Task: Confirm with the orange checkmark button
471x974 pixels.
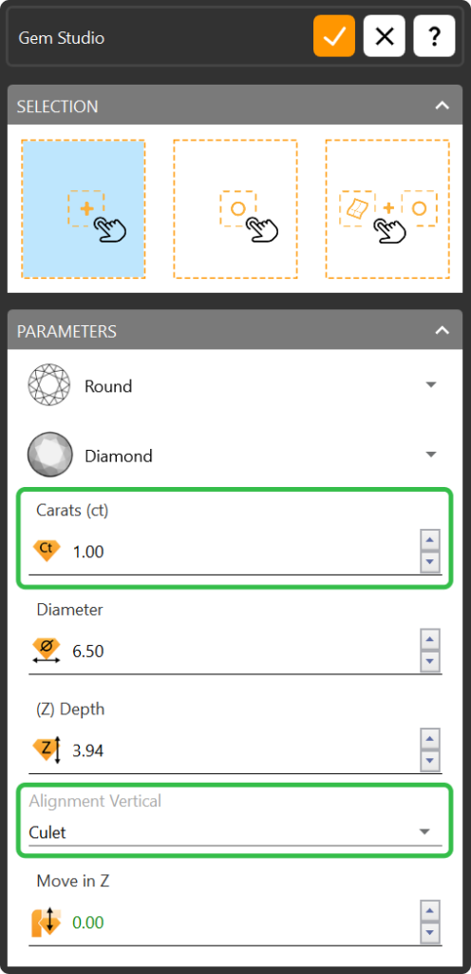Action: point(334,37)
